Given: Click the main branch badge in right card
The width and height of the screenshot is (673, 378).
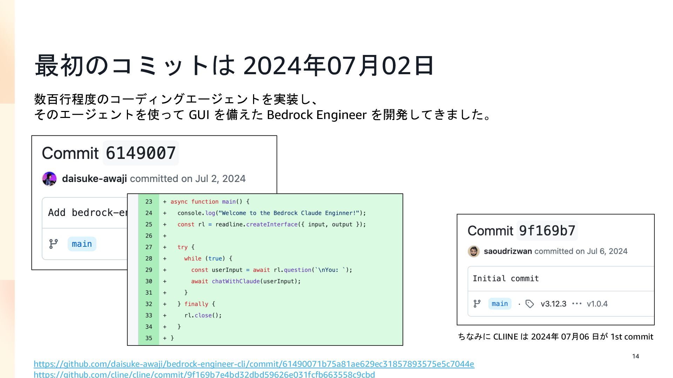Looking at the screenshot, I should click(499, 304).
